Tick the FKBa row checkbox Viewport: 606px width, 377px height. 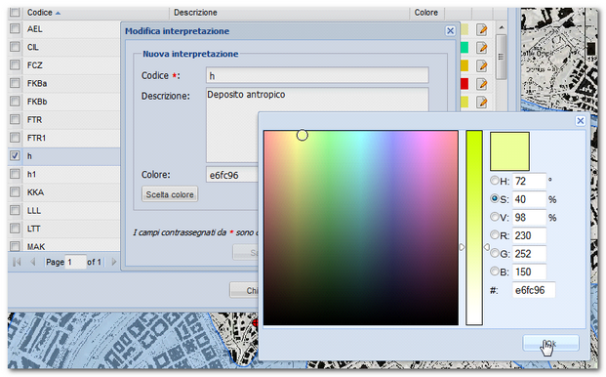tap(15, 83)
